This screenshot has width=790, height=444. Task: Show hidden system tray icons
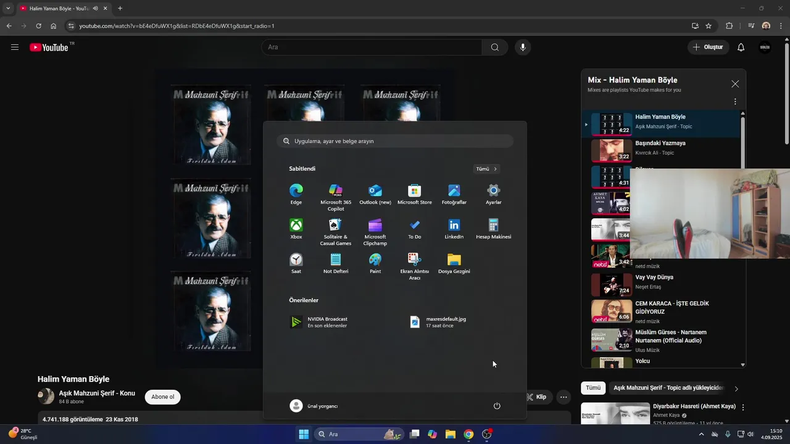point(701,434)
